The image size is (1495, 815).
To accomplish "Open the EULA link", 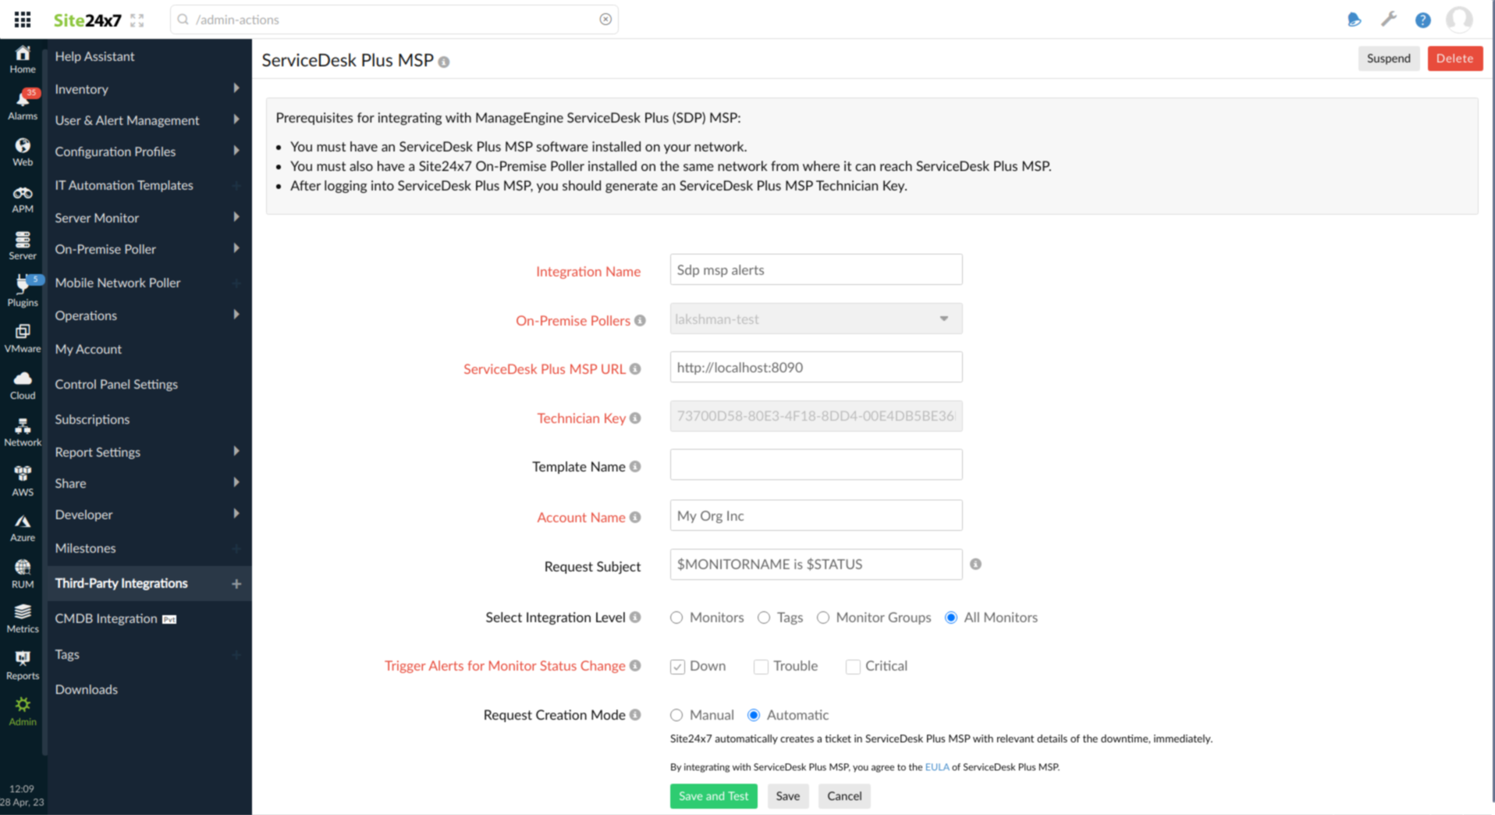I will tap(936, 767).
